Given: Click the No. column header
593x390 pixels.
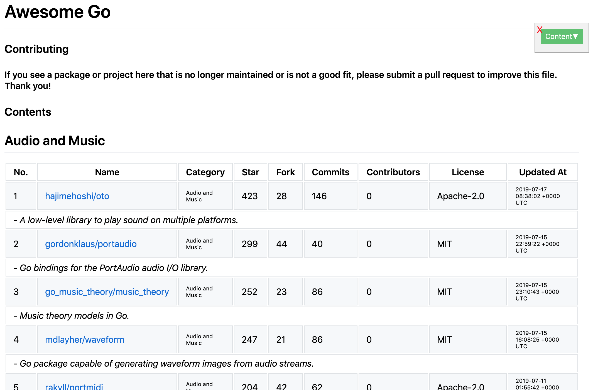Looking at the screenshot, I should click(21, 172).
